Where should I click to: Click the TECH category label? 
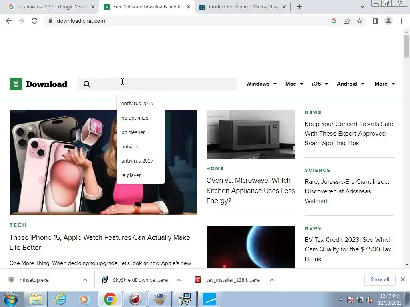pos(18,225)
